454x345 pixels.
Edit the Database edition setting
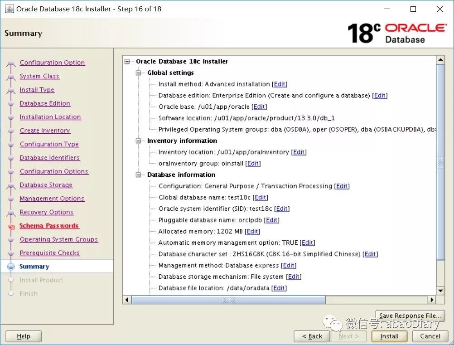(380, 95)
